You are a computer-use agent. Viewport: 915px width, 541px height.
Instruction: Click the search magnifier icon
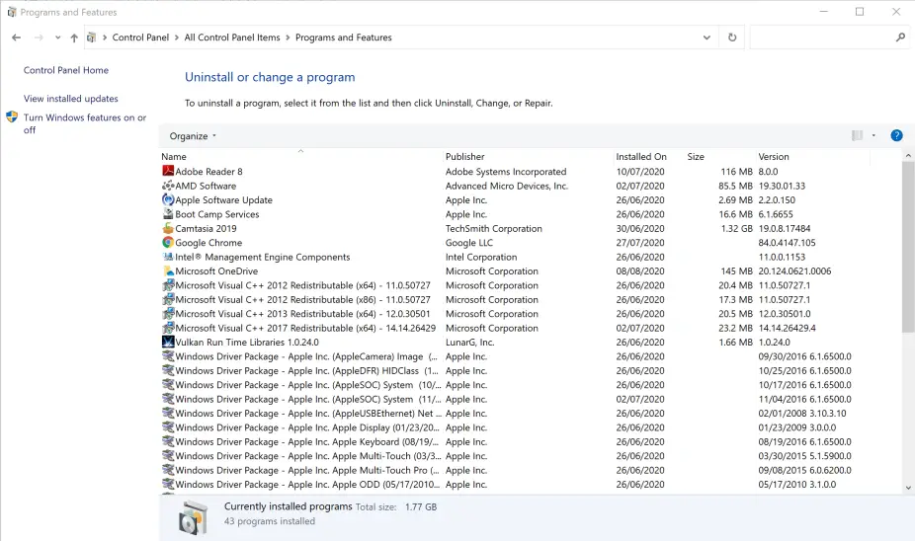coord(900,38)
